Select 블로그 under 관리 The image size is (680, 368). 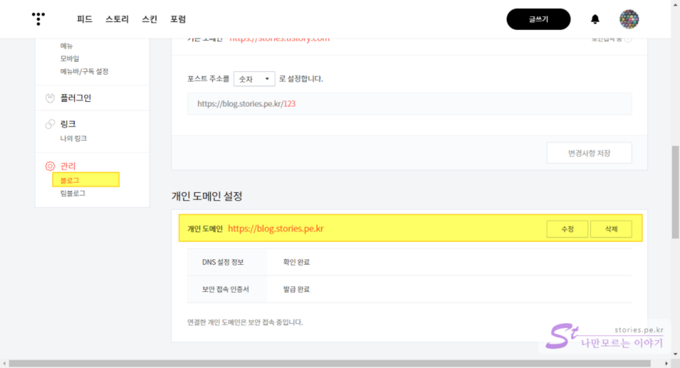[x=70, y=180]
